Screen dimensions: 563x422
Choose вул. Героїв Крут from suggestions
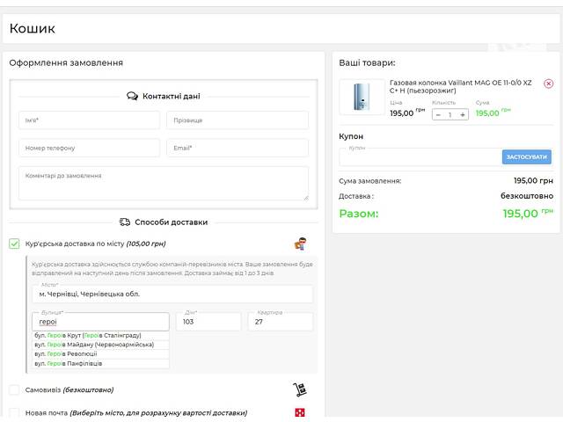tap(87, 335)
